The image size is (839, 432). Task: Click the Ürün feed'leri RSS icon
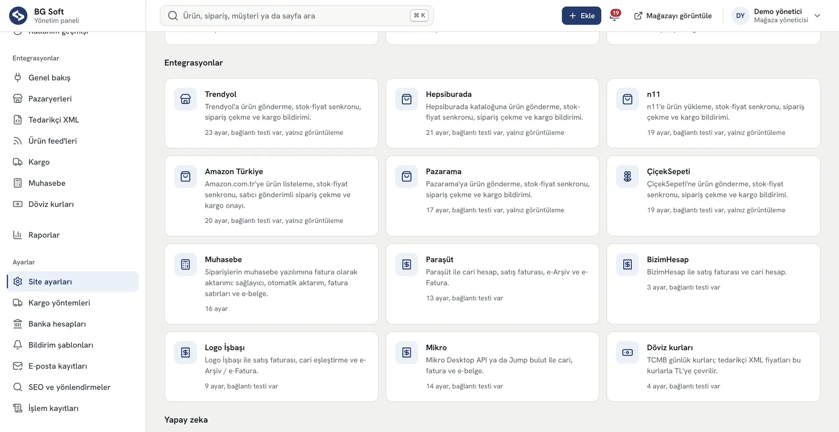[x=18, y=141]
